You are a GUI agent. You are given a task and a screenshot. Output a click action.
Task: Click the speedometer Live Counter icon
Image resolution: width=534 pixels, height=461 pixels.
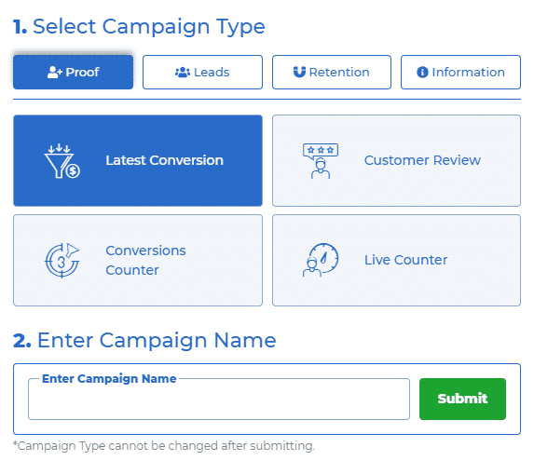point(321,260)
